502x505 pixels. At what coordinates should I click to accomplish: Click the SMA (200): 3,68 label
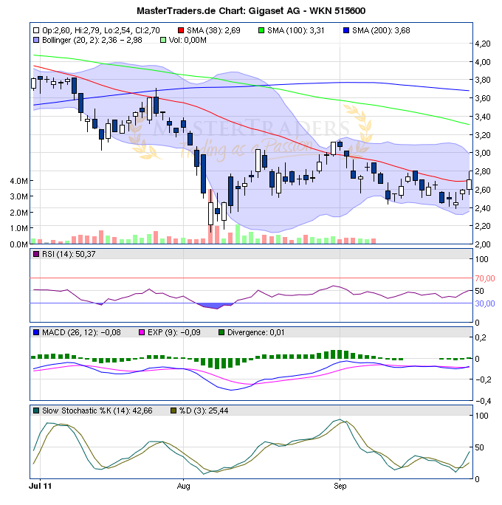(x=381, y=30)
